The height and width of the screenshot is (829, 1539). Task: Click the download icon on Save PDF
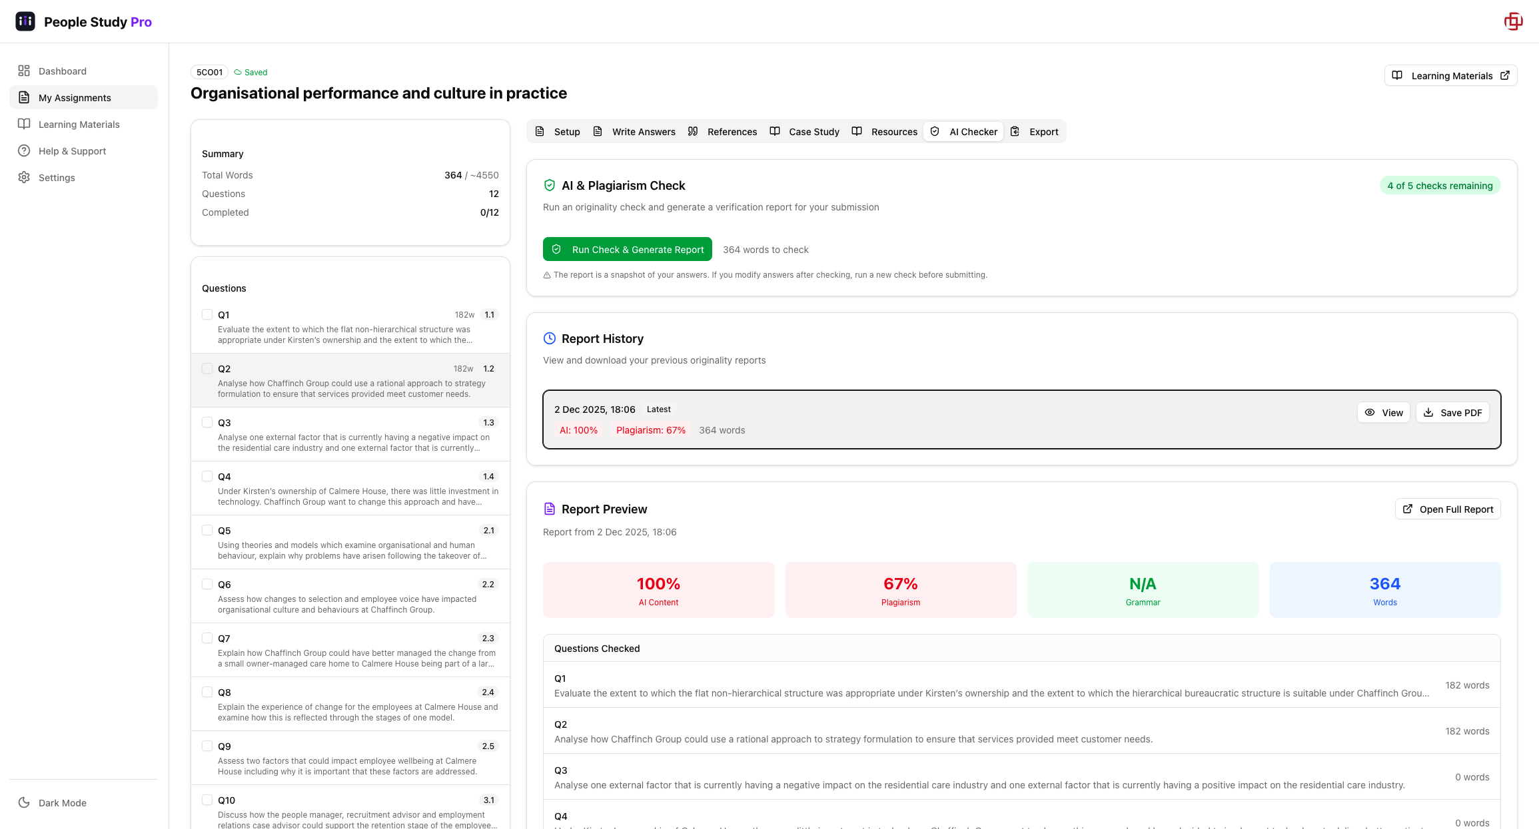pyautogui.click(x=1429, y=412)
